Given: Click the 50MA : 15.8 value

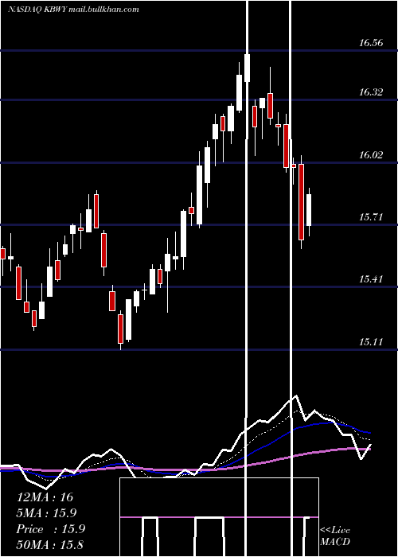Looking at the screenshot, I should [x=49, y=544].
